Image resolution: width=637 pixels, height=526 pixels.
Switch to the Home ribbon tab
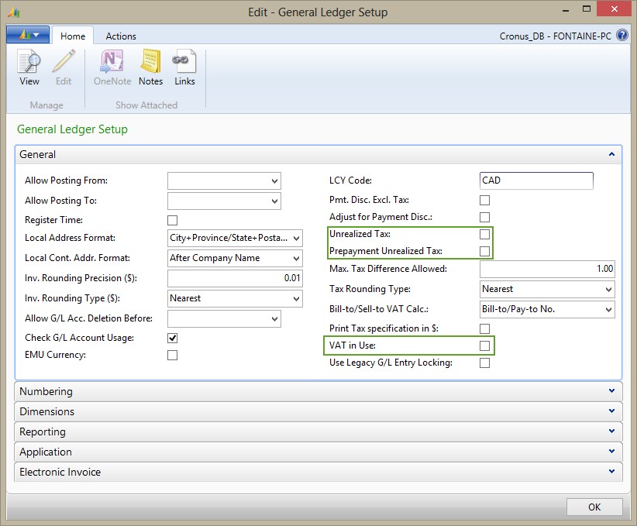73,36
